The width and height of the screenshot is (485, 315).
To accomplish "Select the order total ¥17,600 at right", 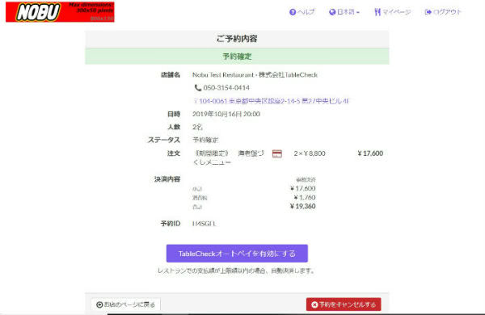I will [370, 153].
